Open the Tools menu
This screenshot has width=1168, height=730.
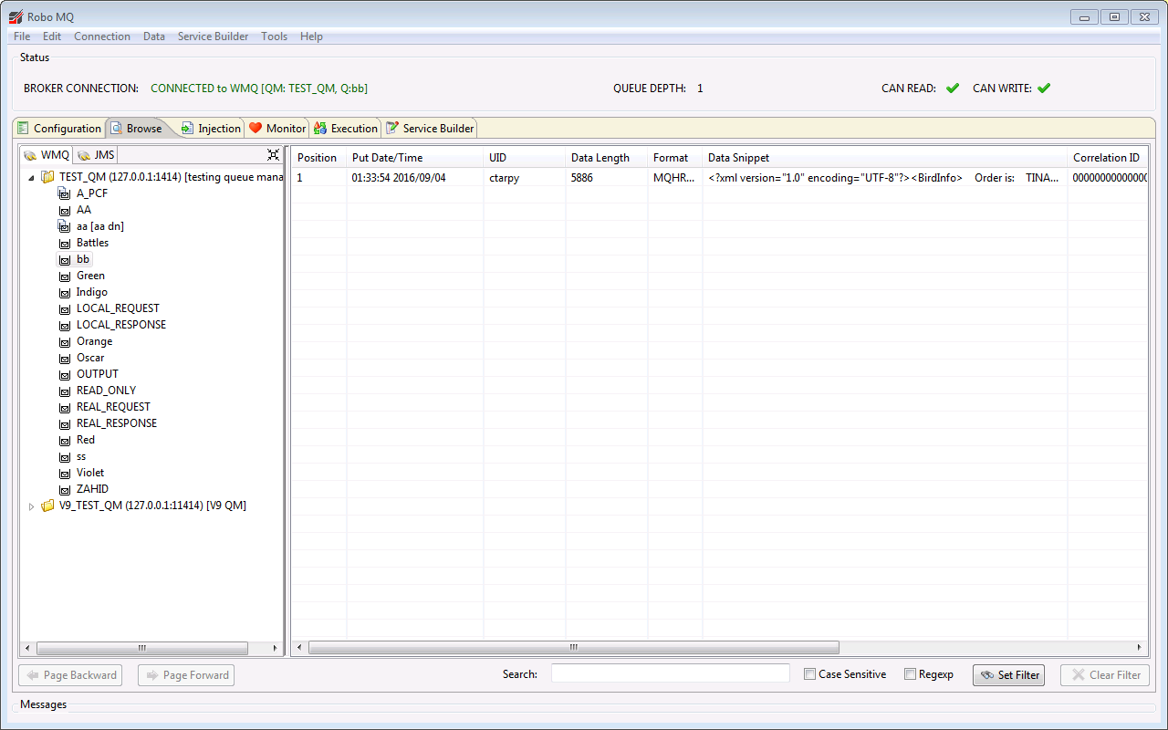pyautogui.click(x=274, y=36)
